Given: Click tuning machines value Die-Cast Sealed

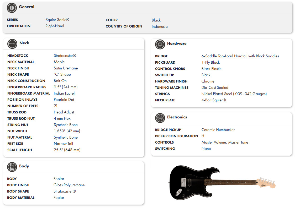Looking at the screenshot, I should pyautogui.click(x=215, y=87).
